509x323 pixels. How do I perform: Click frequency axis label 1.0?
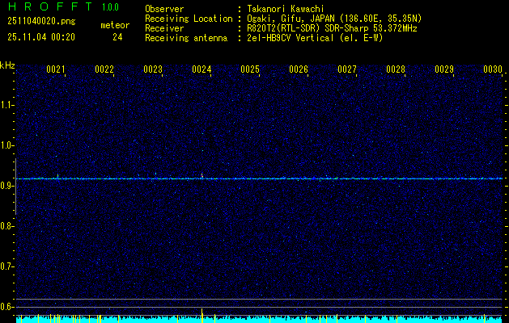pyautogui.click(x=6, y=145)
